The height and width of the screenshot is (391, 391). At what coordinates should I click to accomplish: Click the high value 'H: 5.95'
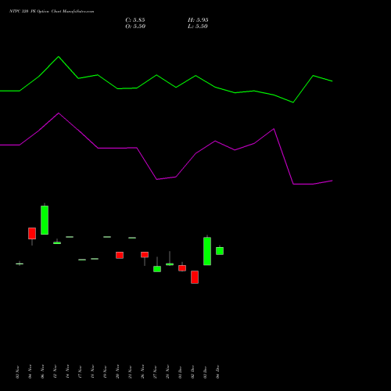198,20
